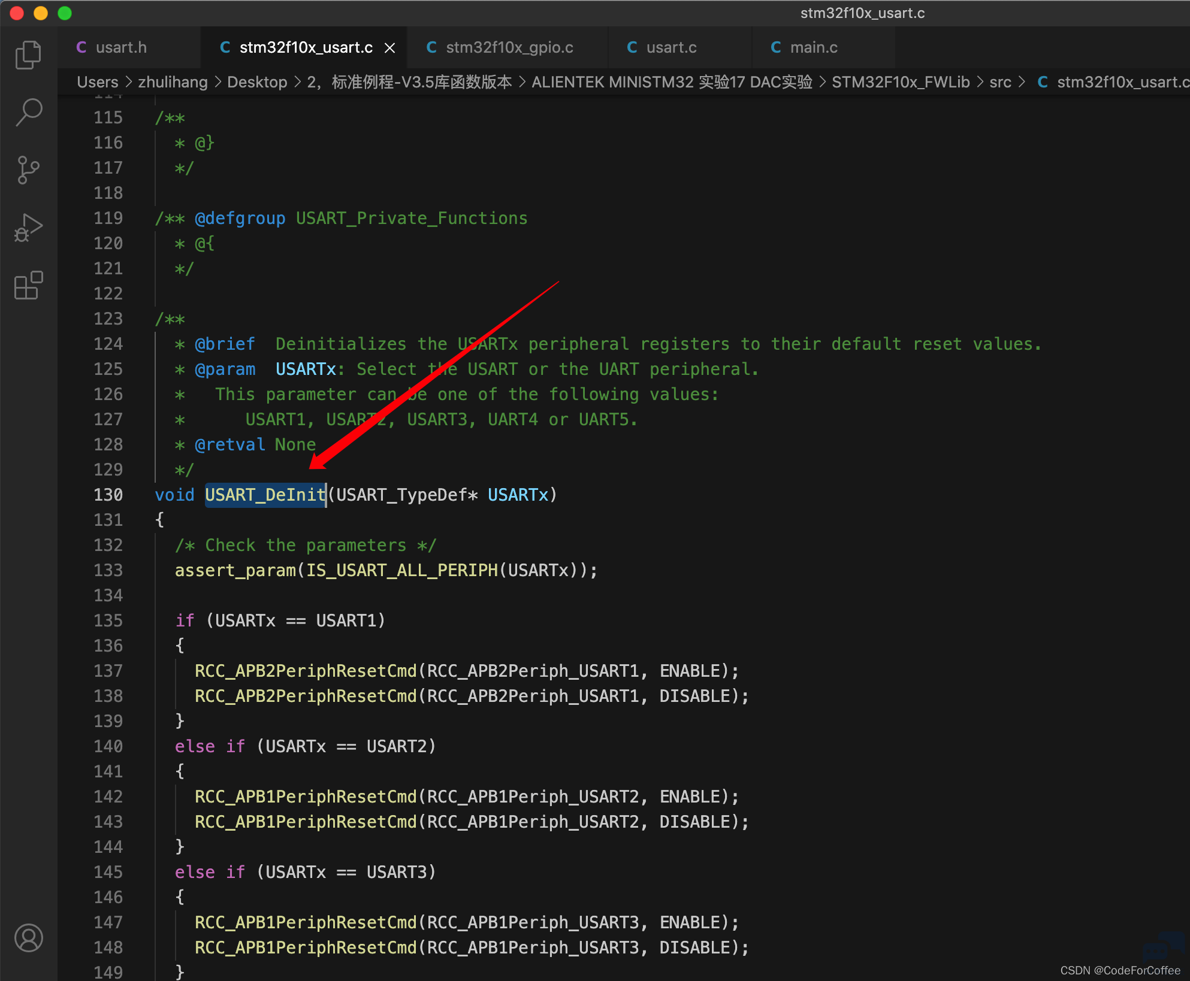Click the C file icon on usart.h tab
1190x981 pixels.
[x=81, y=47]
